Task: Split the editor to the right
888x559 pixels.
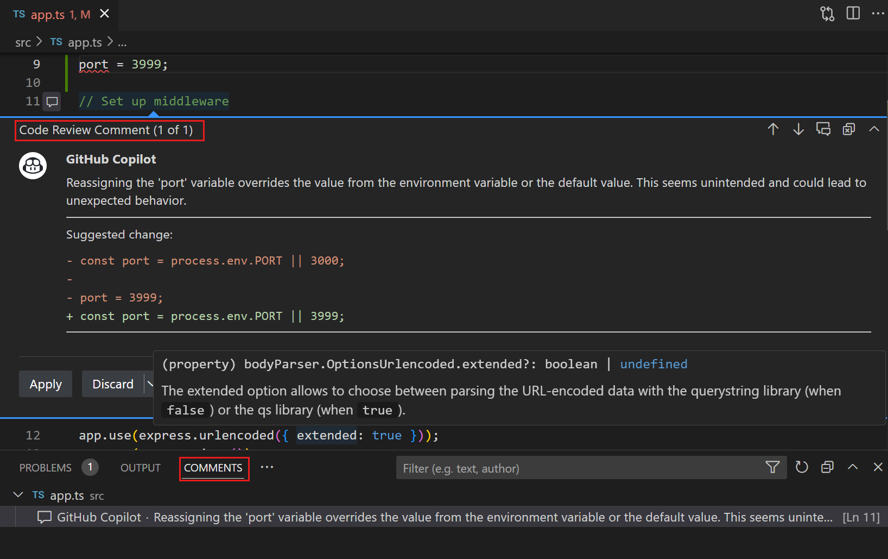Action: [x=853, y=14]
